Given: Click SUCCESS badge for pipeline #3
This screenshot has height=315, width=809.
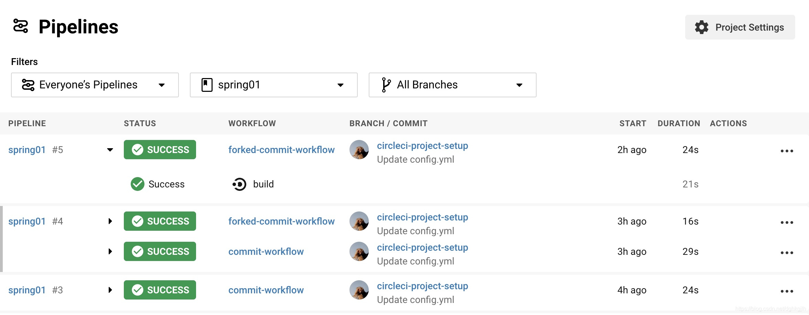Looking at the screenshot, I should [x=160, y=290].
